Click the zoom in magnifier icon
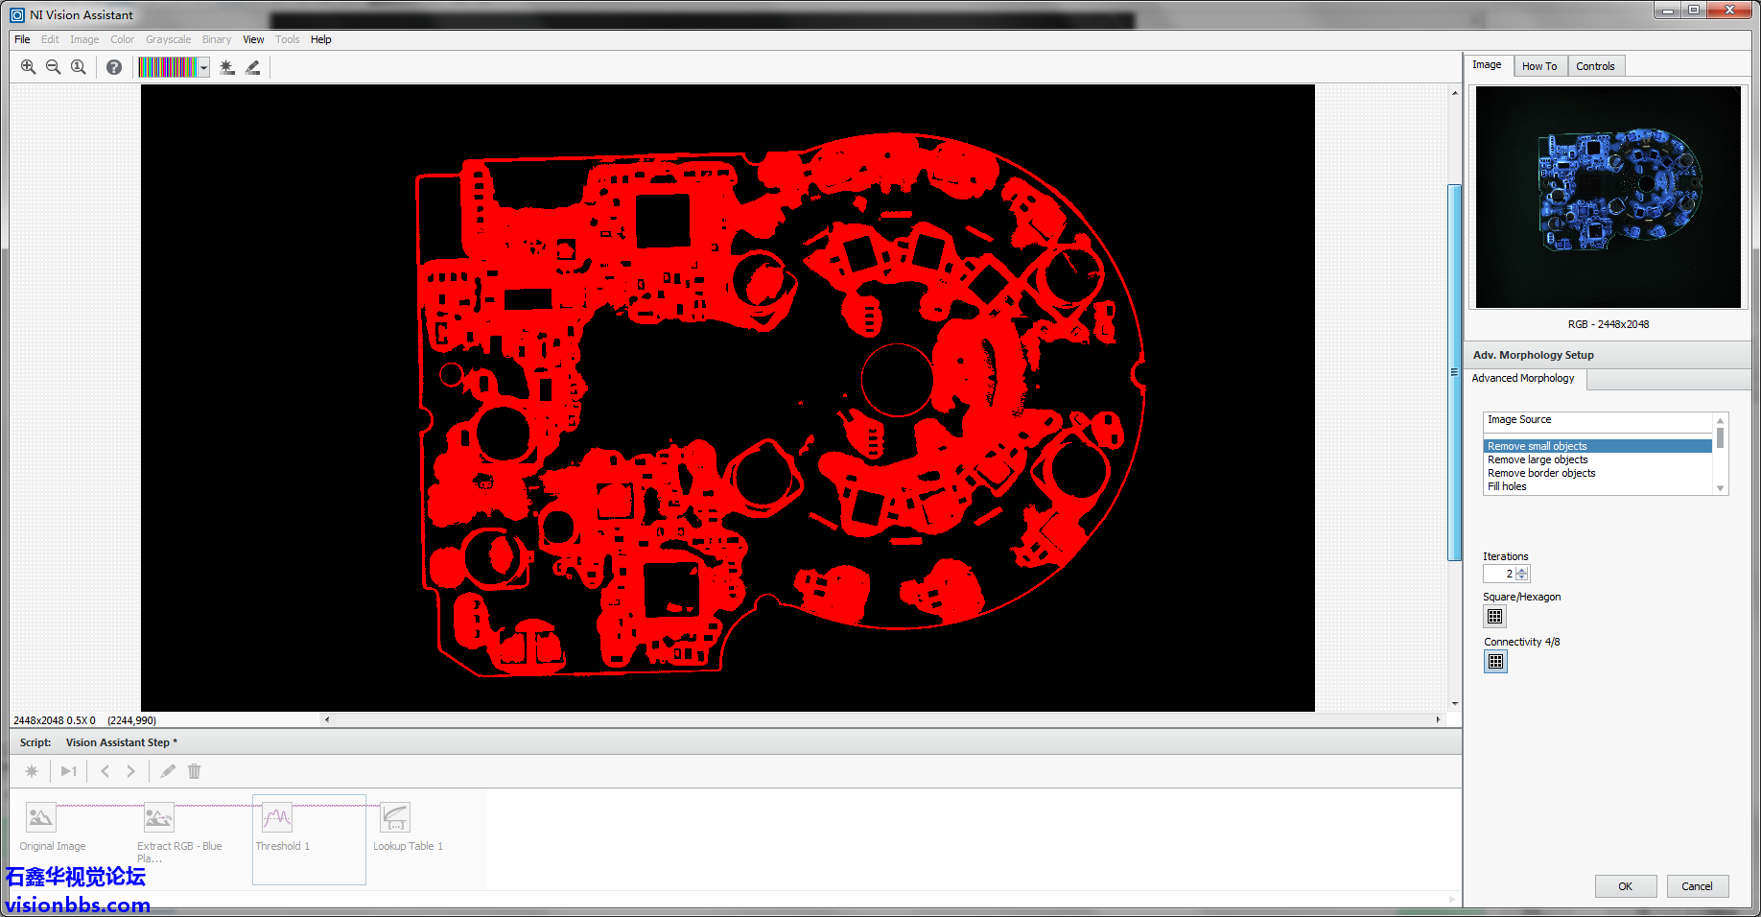Image resolution: width=1761 pixels, height=917 pixels. [28, 67]
